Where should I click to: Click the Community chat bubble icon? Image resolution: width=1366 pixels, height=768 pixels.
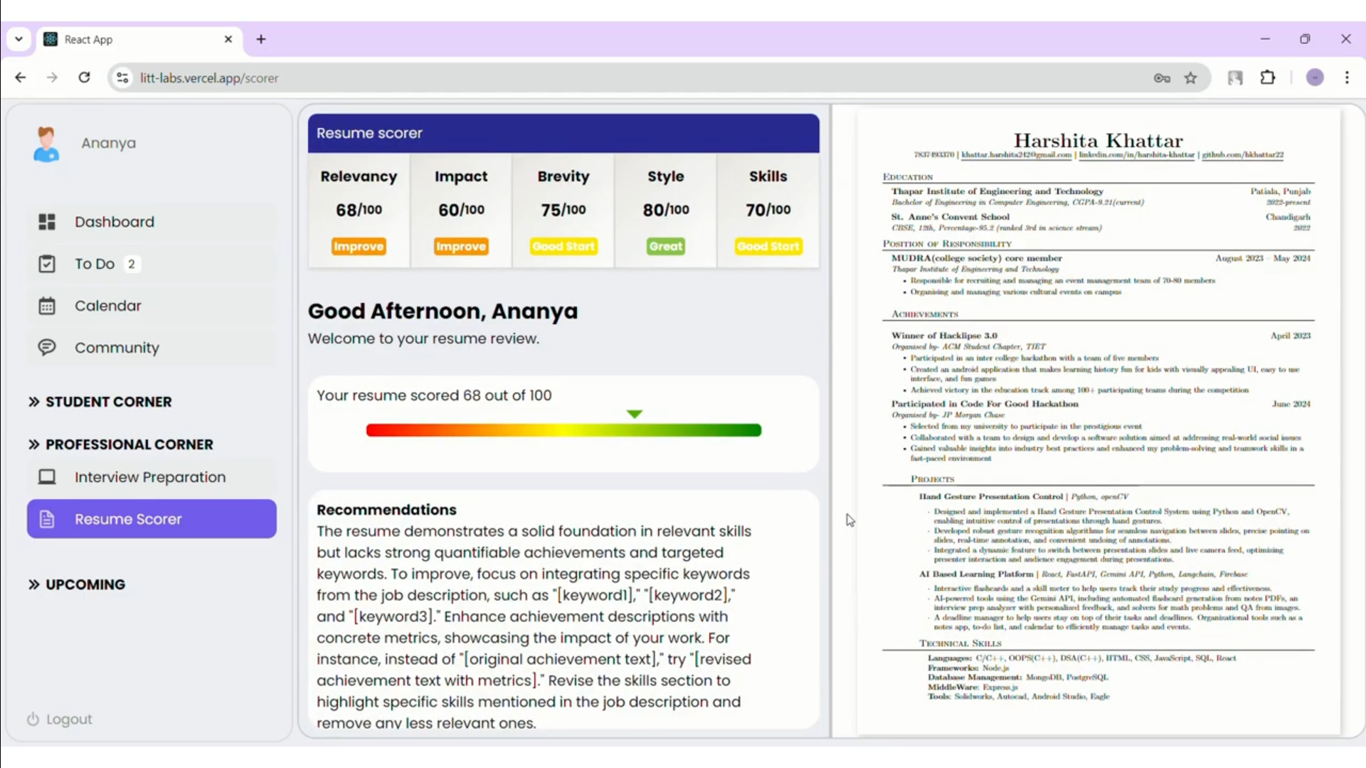(x=47, y=348)
